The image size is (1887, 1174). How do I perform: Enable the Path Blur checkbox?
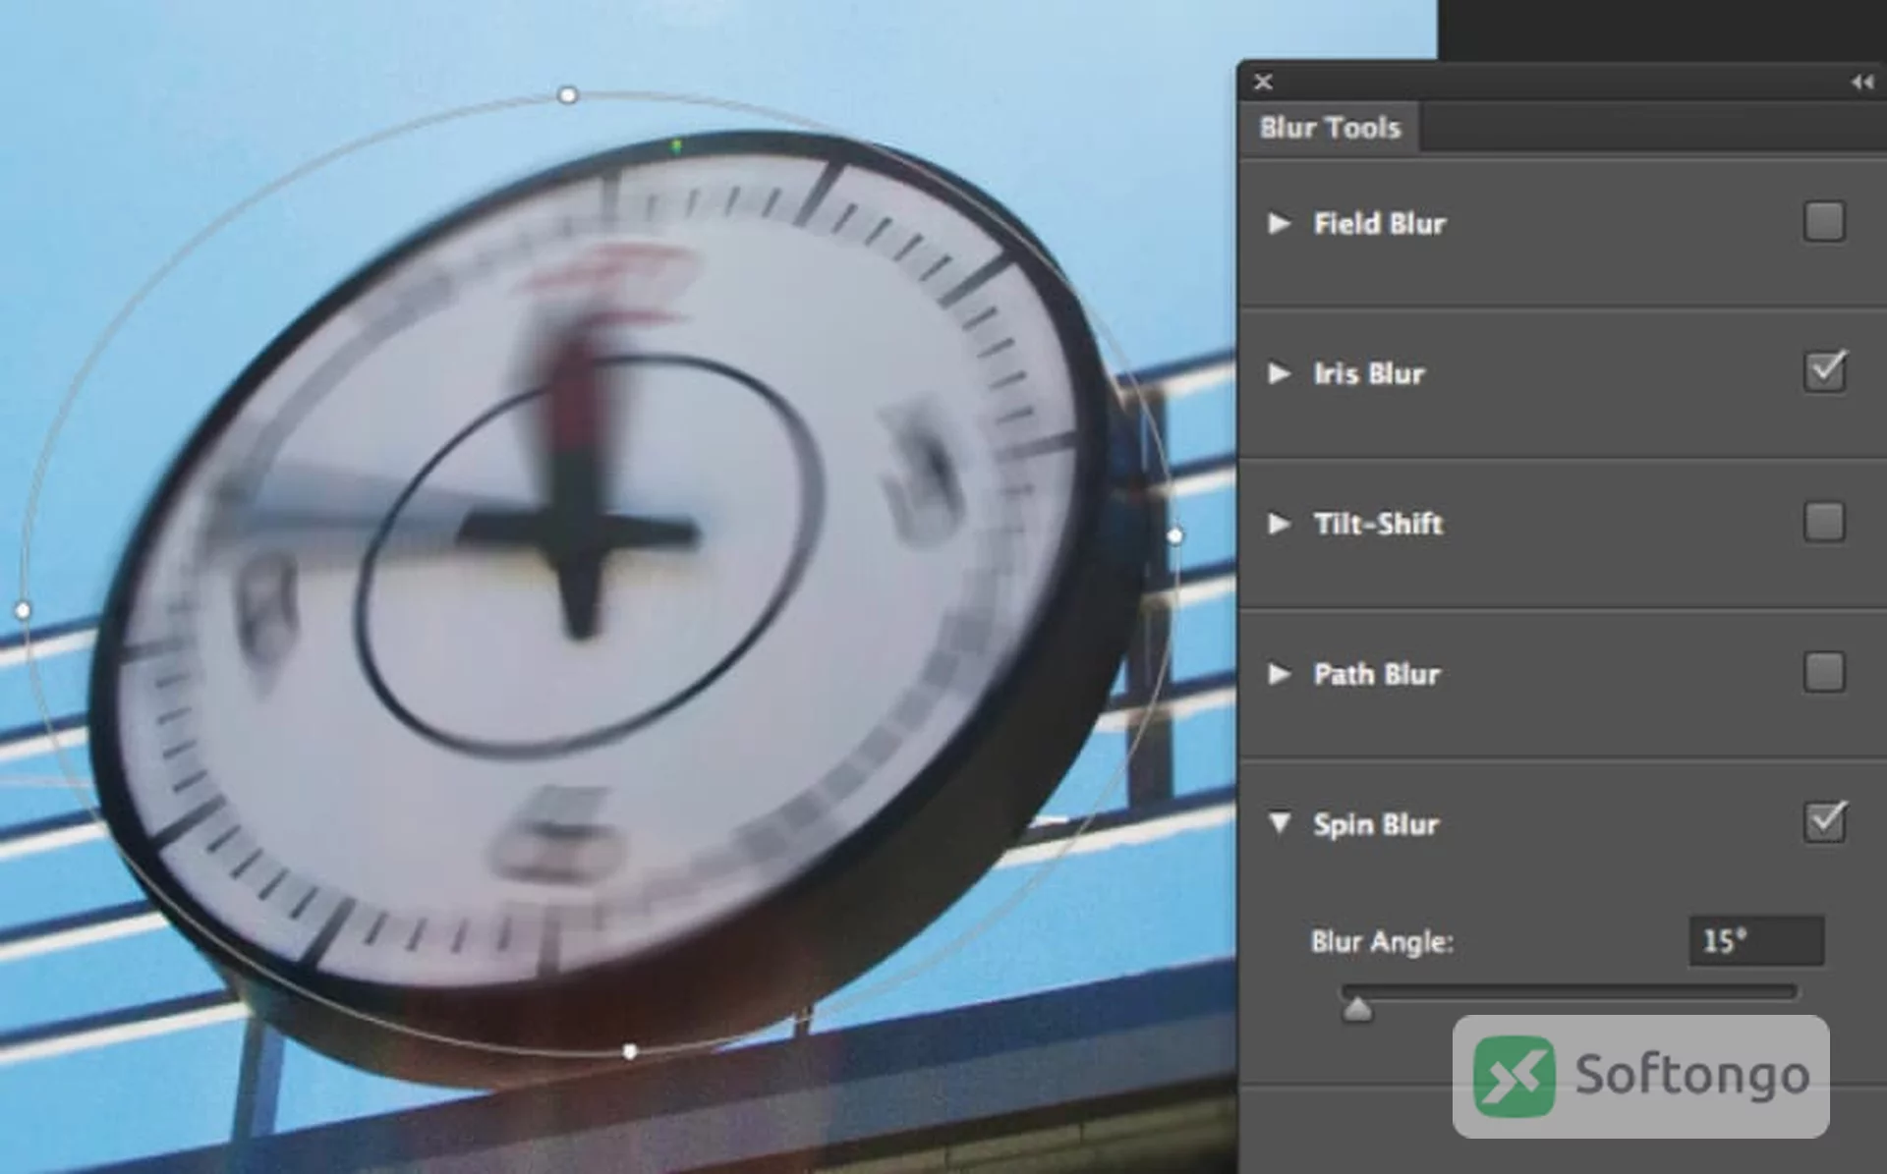1824,672
